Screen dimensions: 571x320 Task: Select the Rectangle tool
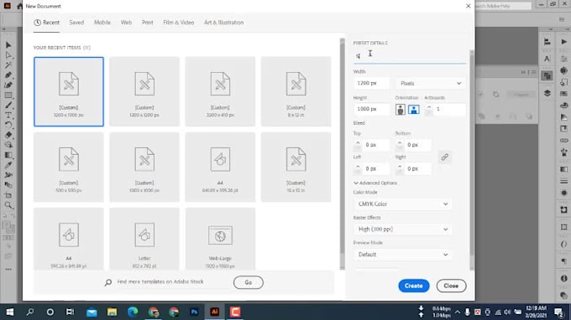(8, 95)
